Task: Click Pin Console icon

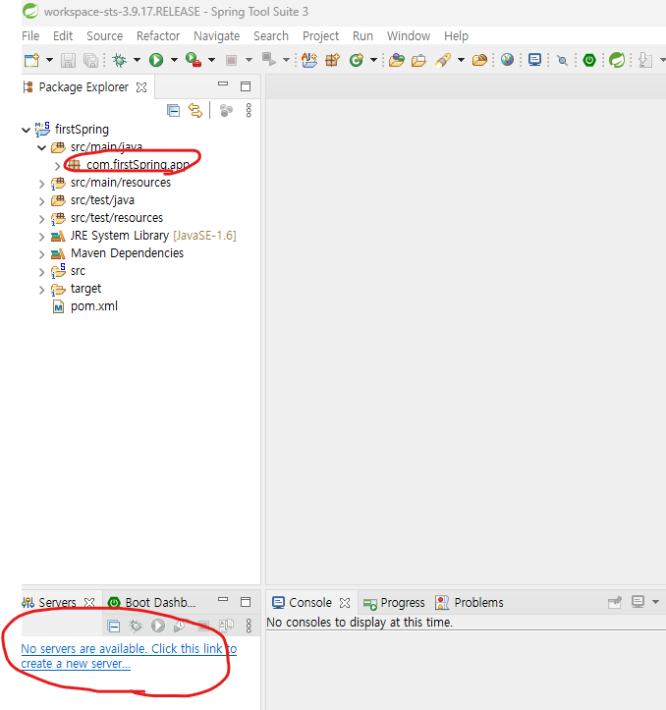Action: point(615,603)
